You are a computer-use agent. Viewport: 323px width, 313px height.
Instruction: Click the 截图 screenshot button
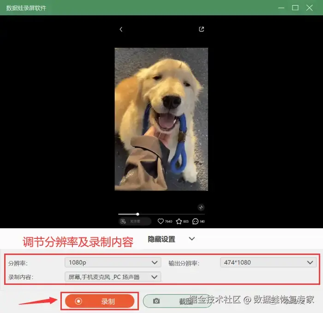(177, 301)
